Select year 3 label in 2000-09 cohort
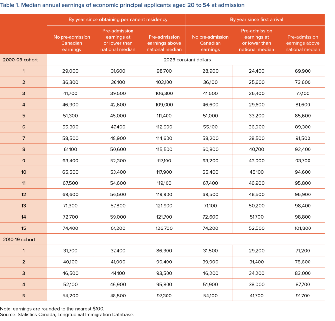Image resolution: width=335 pixels, height=321 pixels. [x=24, y=93]
